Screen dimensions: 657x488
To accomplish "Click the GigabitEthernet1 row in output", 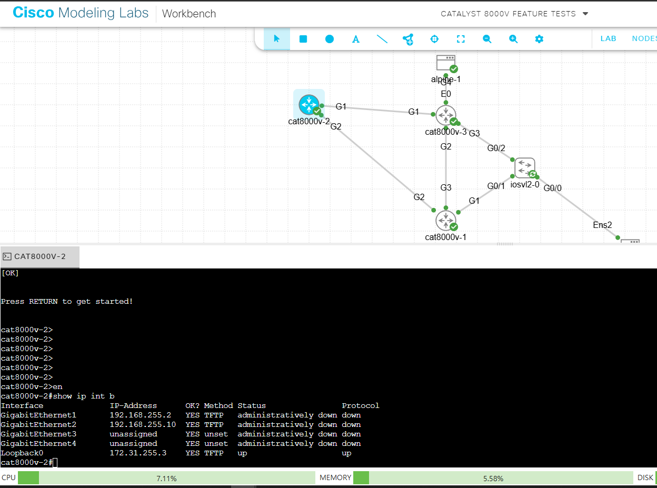I will 181,415.
